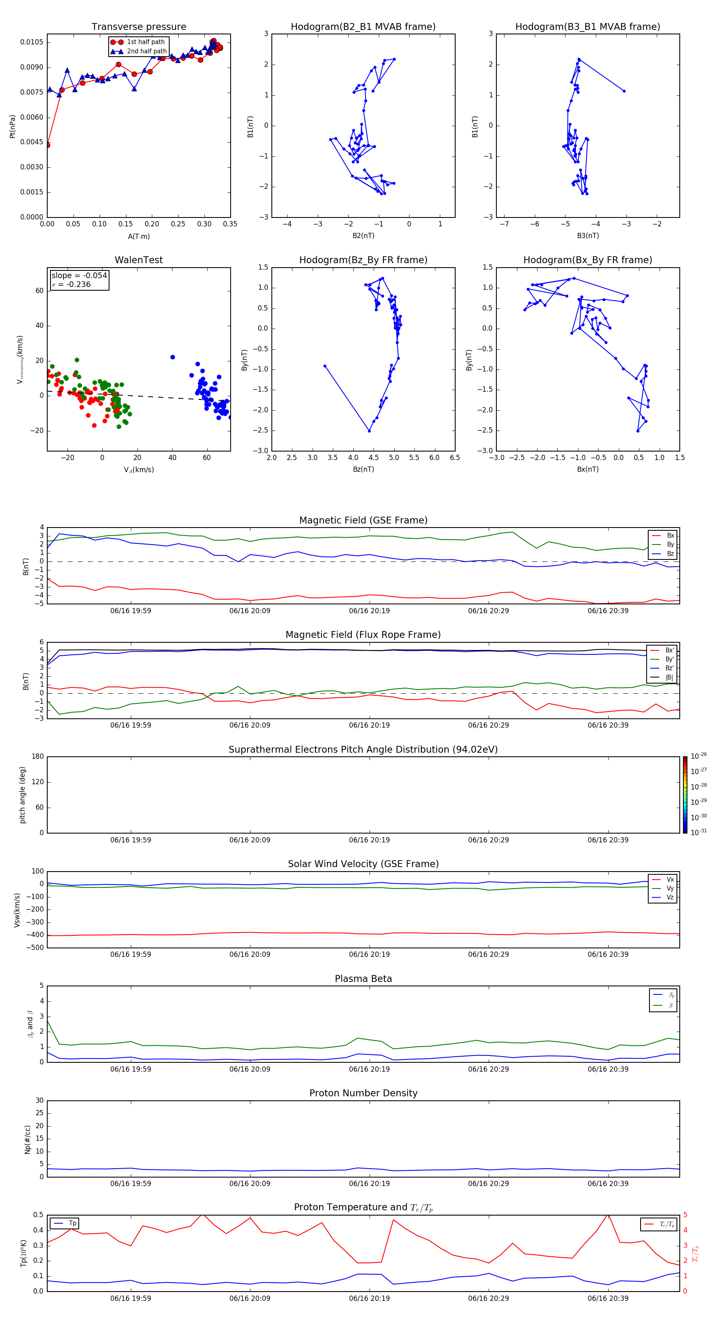727x1334 pixels.
Task: Click 'Vremaining(km/s)' y-axis label
Action: (20, 359)
